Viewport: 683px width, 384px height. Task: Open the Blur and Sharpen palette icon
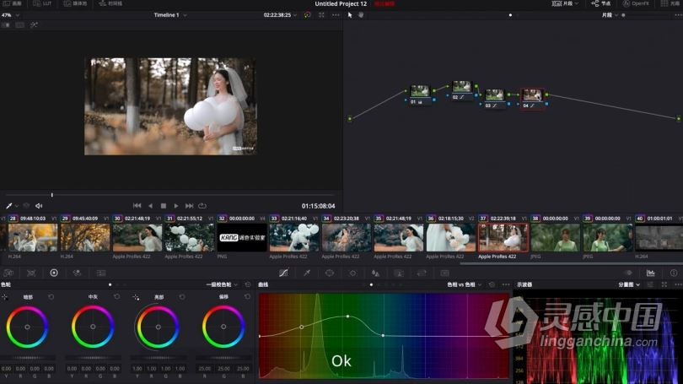coord(375,273)
